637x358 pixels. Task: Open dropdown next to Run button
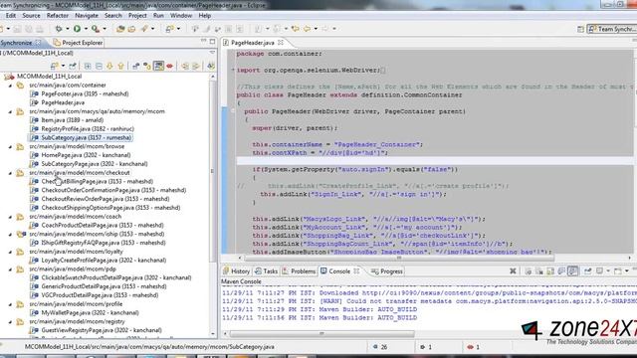tap(86, 29)
